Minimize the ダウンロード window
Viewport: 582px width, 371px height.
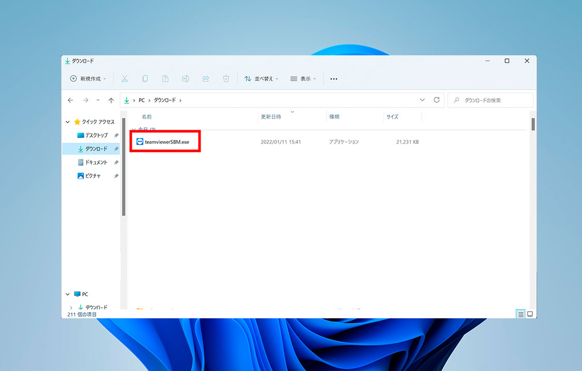coord(487,61)
